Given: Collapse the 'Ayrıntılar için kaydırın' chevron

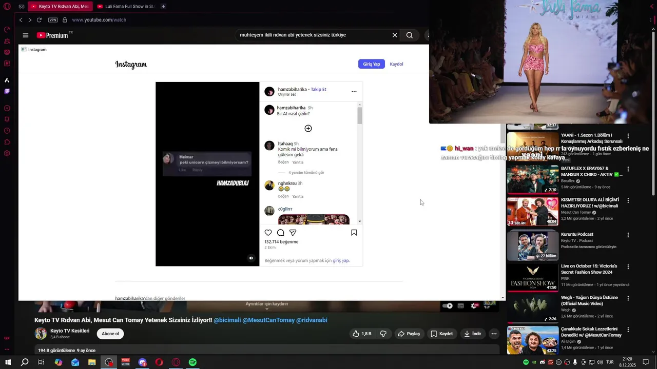Looking at the screenshot, I should pos(266,309).
